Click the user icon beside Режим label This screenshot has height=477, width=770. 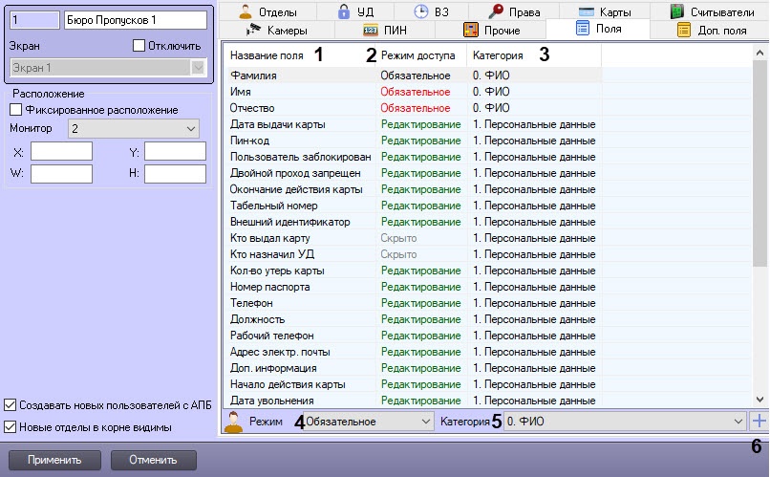click(234, 422)
